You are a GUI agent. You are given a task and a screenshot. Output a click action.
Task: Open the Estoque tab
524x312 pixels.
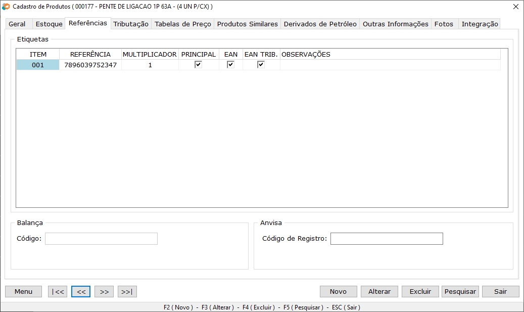click(x=49, y=24)
